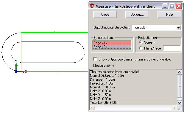Open the Options... dialog
Screen dimensions: 184x113
pos(137,15)
